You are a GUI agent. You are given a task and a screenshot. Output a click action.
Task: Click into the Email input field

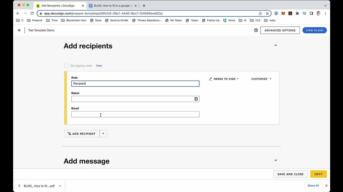click(x=135, y=114)
